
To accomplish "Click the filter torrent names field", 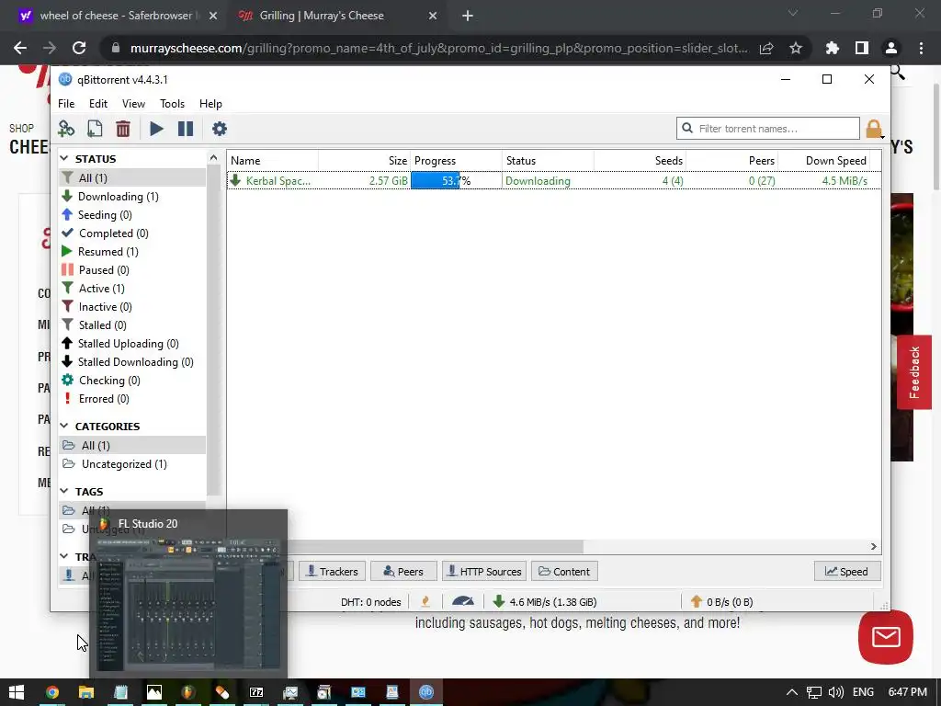I will [768, 129].
